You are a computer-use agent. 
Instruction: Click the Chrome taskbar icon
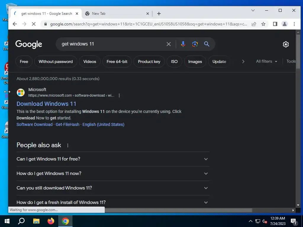(x=65, y=221)
